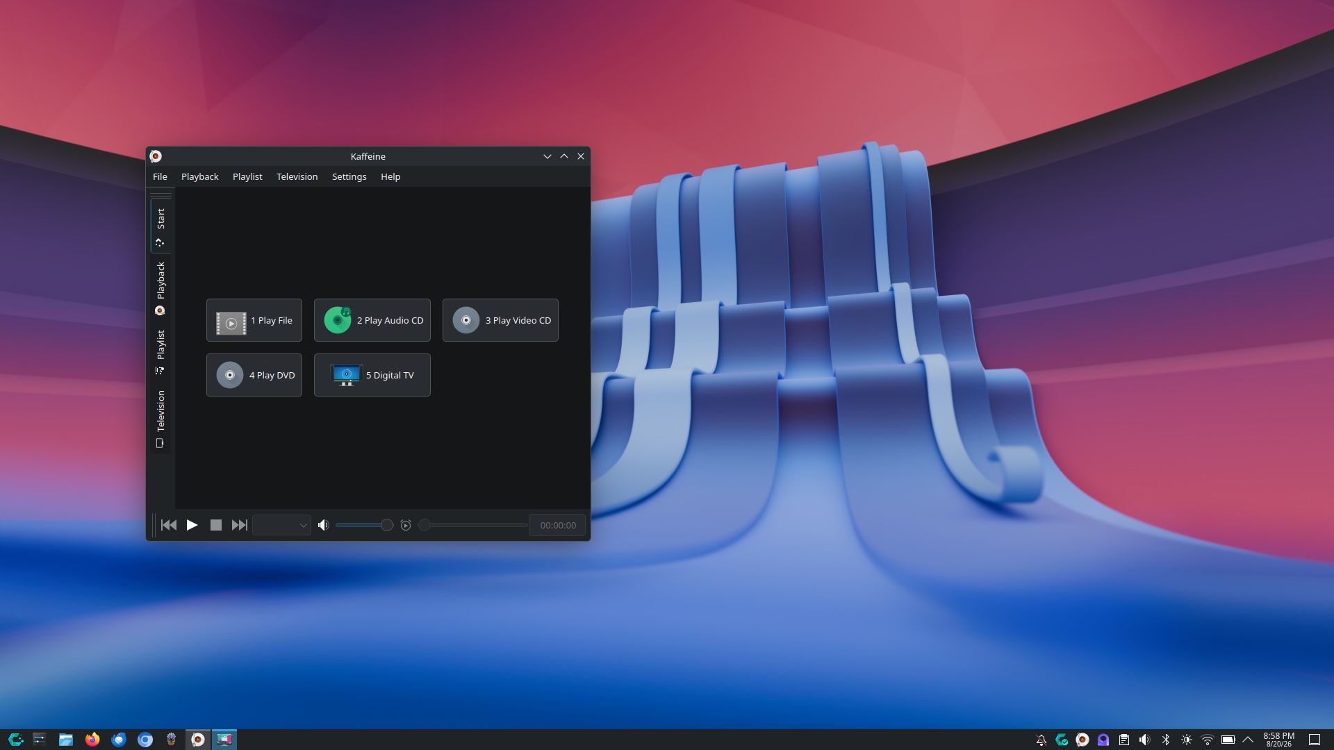Toggle notifications via the crossed-out bell icon
Screen dimensions: 1334x750
point(1041,740)
